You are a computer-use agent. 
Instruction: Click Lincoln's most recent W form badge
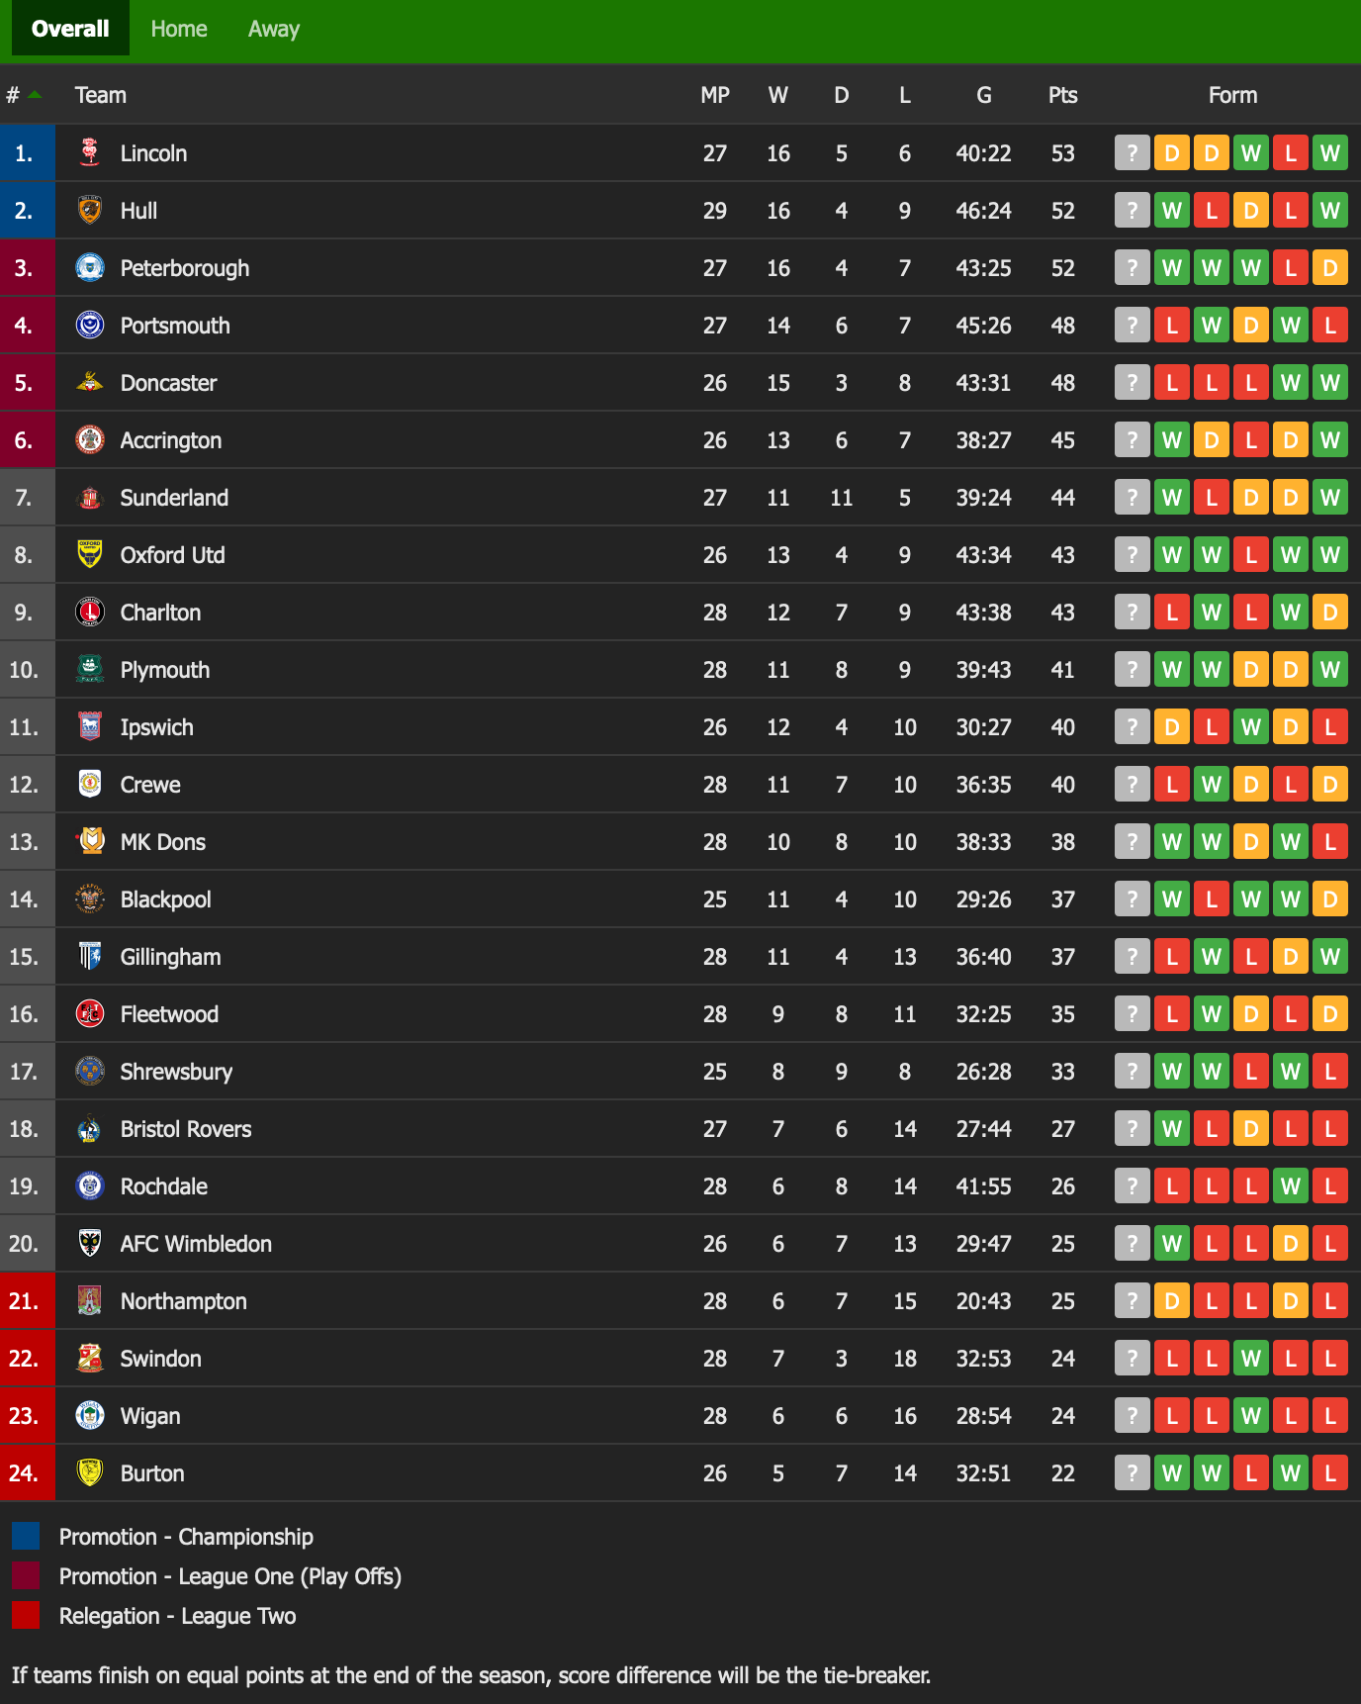pos(1329,153)
